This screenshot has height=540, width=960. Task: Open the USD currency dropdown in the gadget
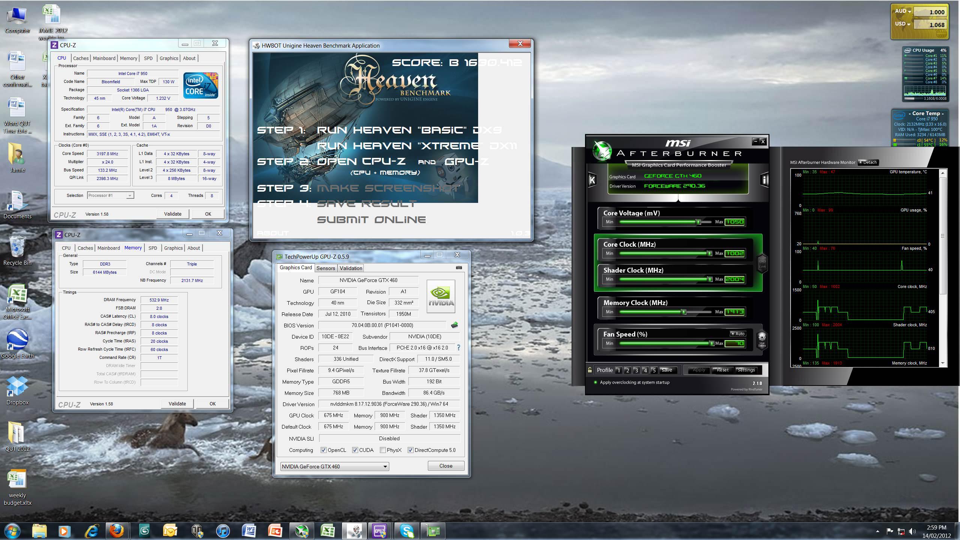click(903, 24)
